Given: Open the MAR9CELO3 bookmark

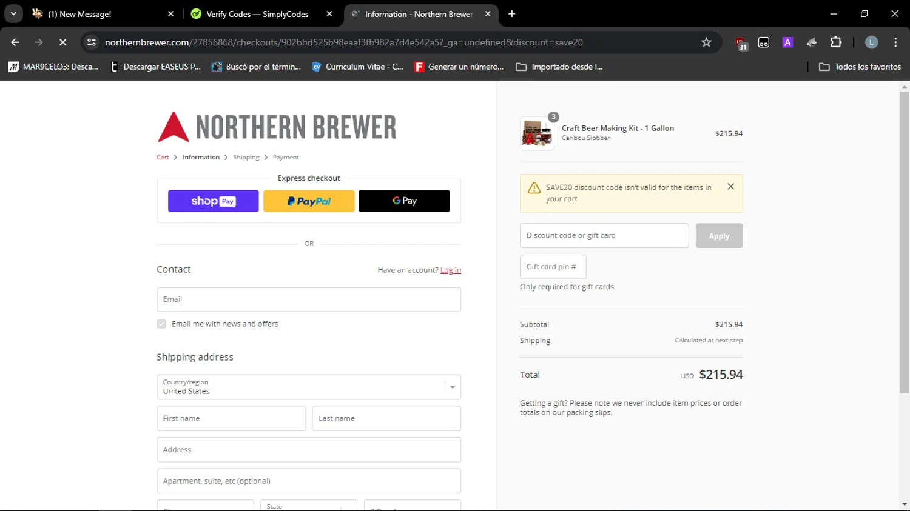Looking at the screenshot, I should click(x=53, y=67).
